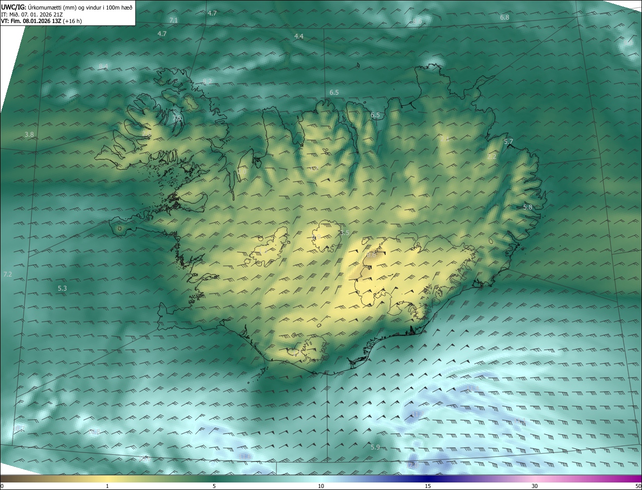Click the '7.2' value label on the map
Image resolution: width=642 pixels, height=490 pixels.
(8, 274)
